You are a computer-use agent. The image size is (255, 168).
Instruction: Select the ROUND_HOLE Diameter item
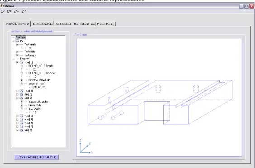[x=42, y=73]
